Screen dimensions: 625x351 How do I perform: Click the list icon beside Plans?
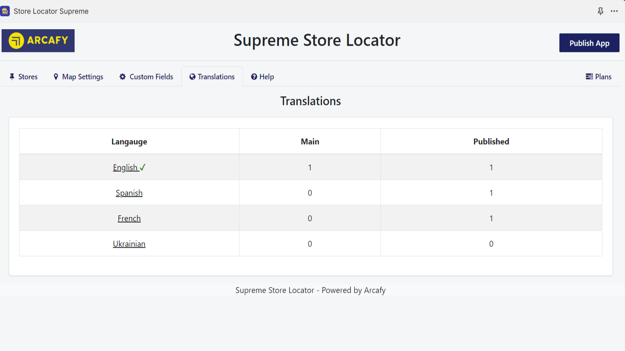click(x=589, y=76)
